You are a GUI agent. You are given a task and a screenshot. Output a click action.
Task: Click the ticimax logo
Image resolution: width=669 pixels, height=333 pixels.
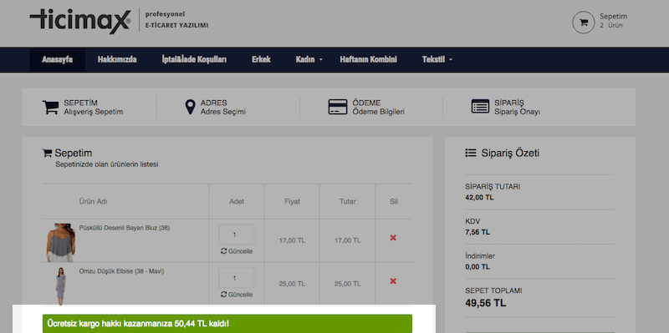pyautogui.click(x=80, y=20)
